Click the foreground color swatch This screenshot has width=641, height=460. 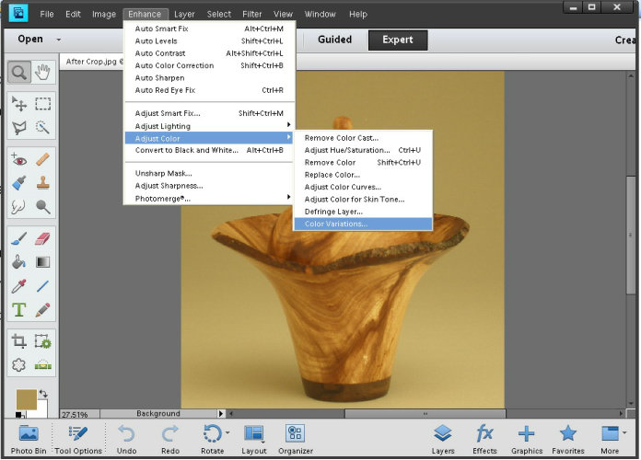click(x=27, y=399)
